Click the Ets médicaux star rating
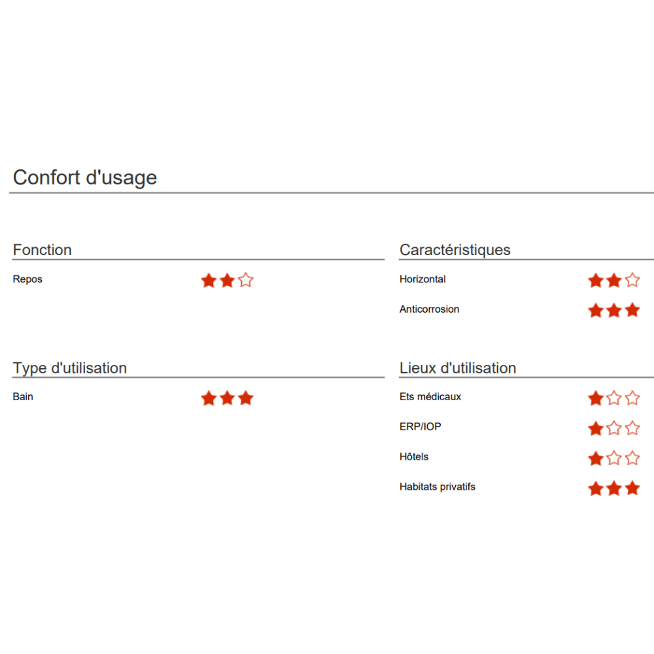 point(614,398)
